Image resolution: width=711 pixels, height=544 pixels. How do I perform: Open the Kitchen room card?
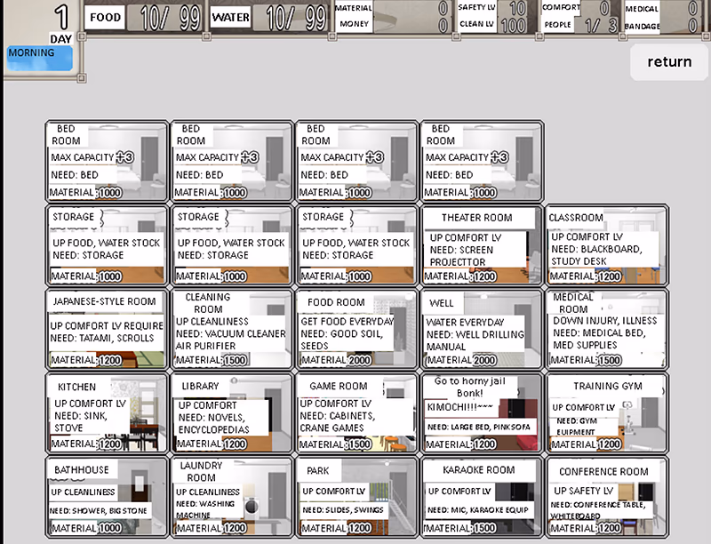pos(107,413)
